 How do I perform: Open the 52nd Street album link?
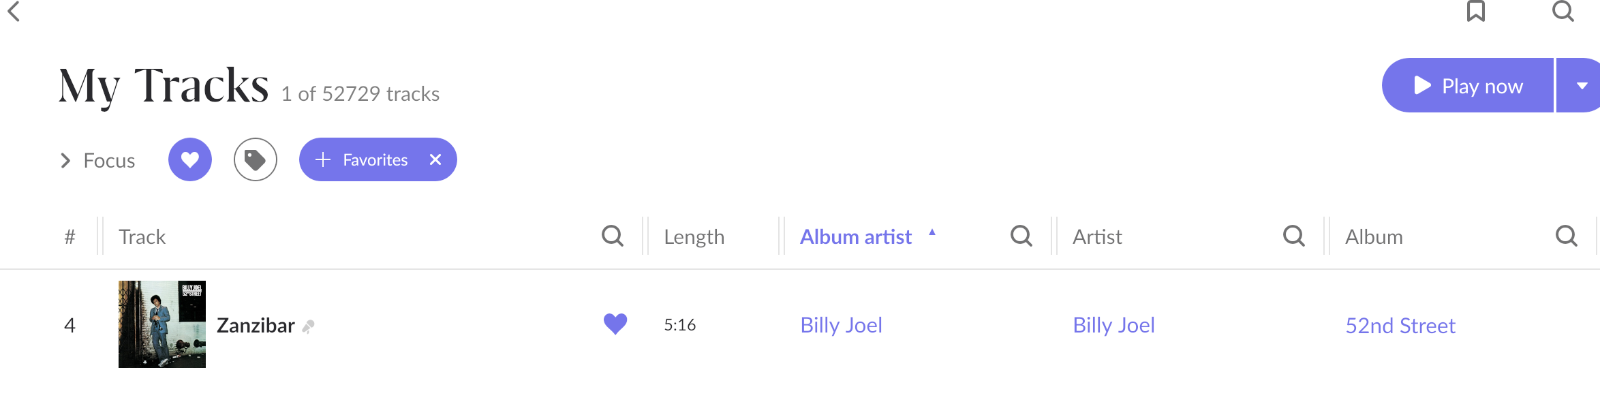point(1400,326)
